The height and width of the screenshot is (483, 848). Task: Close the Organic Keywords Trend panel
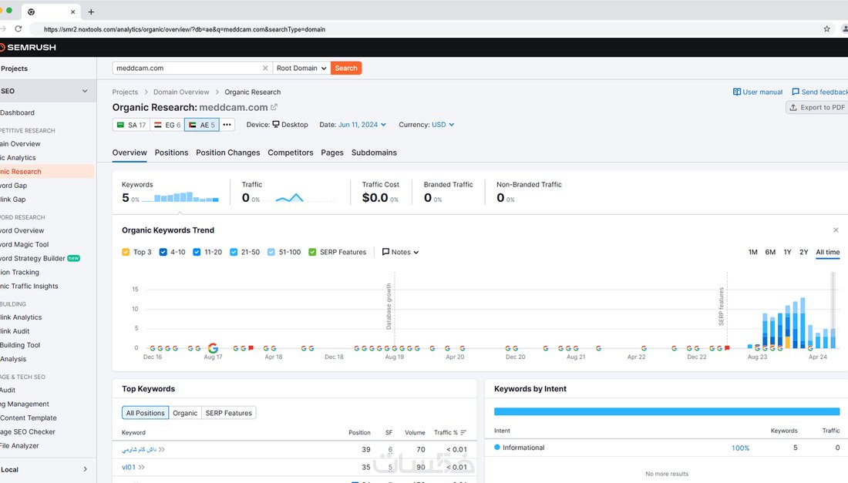click(x=836, y=230)
